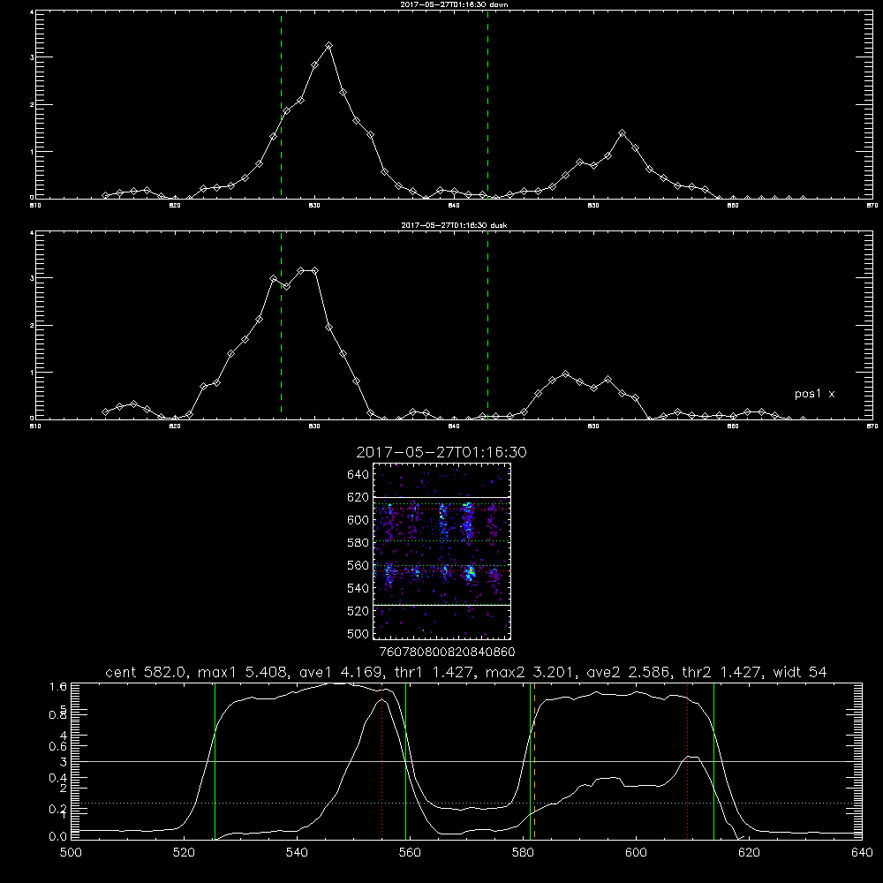This screenshot has width=883, height=883.
Task: Click the "540" x-axis label on the bottom plot
Action: tap(297, 853)
